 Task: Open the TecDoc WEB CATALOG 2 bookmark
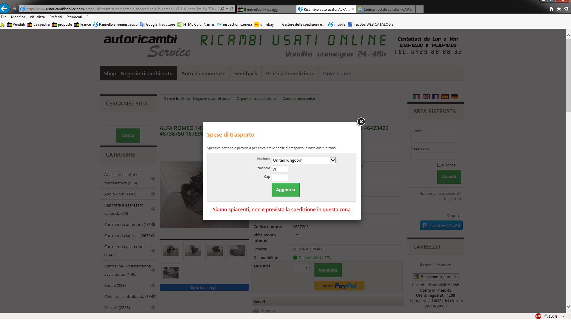click(371, 25)
